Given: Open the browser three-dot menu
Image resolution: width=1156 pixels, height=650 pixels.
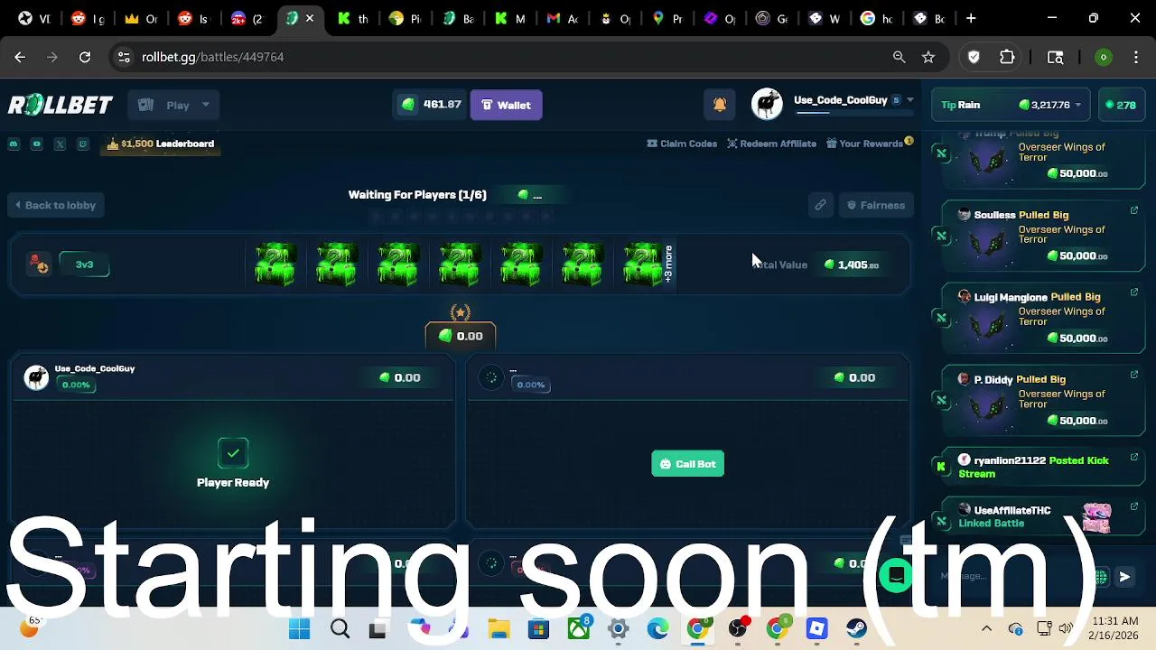Looking at the screenshot, I should (1135, 57).
